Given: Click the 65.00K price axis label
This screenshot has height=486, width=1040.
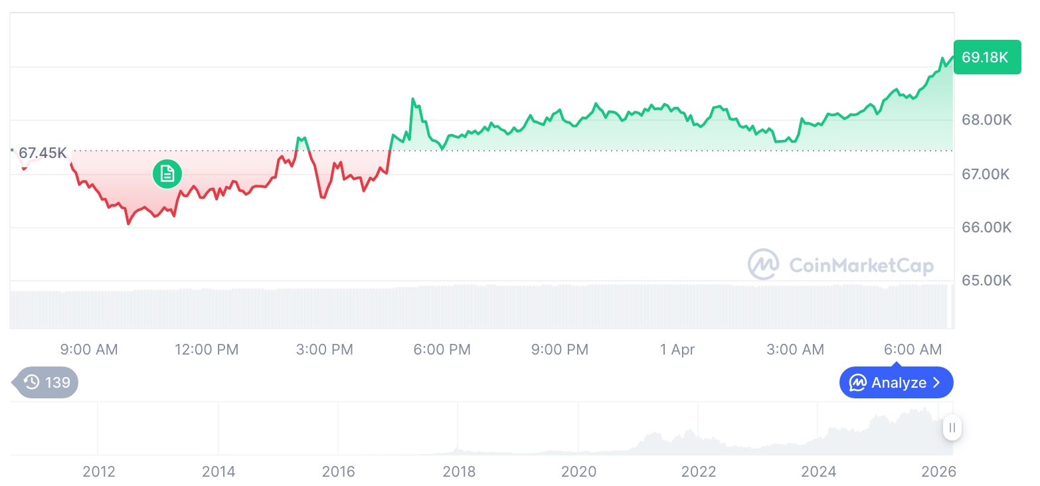Looking at the screenshot, I should (987, 280).
